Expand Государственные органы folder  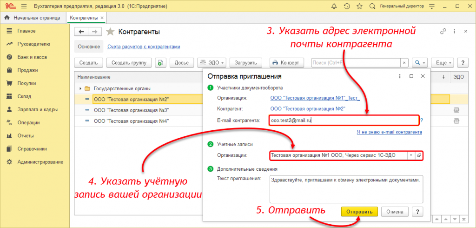[80, 88]
